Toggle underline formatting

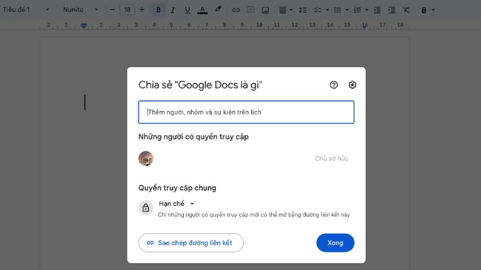[187, 10]
